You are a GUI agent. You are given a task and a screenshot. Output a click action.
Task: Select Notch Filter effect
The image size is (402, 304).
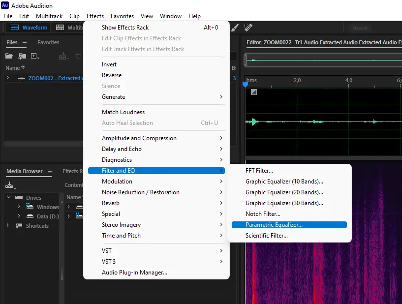(289, 214)
